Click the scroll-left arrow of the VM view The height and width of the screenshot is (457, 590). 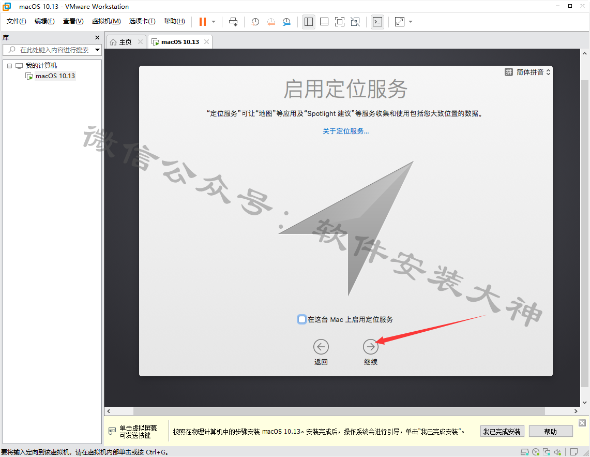click(x=109, y=411)
